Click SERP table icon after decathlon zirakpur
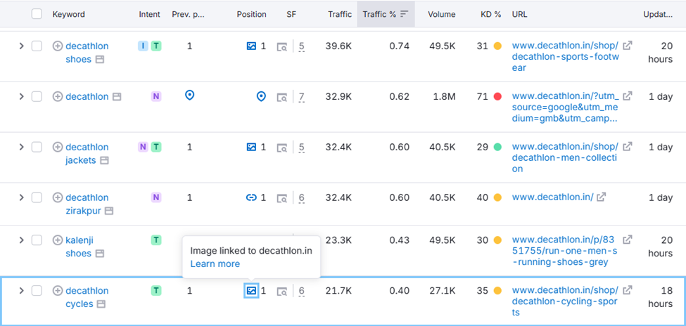 (109, 211)
